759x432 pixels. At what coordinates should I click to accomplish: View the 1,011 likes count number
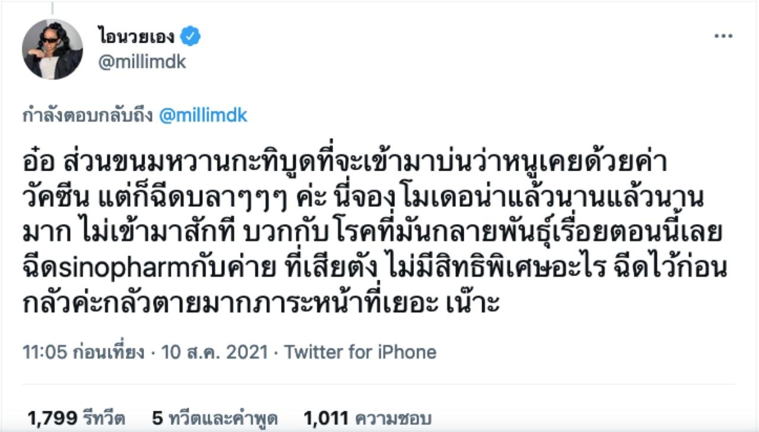coord(326,418)
